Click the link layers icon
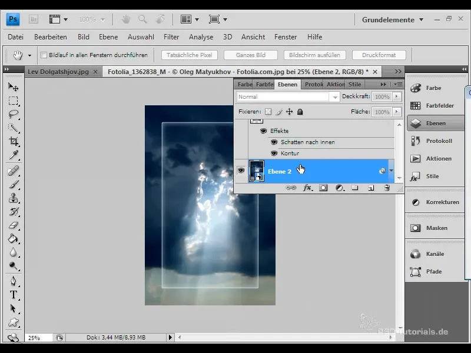Image resolution: width=471 pixels, height=353 pixels. [290, 188]
